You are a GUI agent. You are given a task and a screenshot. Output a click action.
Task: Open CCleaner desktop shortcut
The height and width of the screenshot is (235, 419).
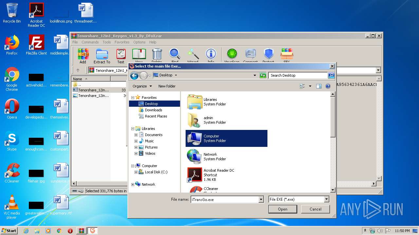(x=12, y=173)
